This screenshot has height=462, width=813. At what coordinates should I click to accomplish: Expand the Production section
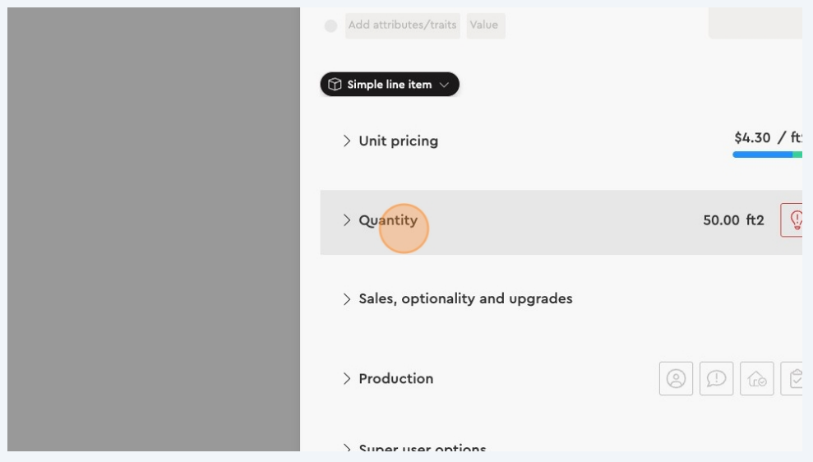click(x=347, y=378)
